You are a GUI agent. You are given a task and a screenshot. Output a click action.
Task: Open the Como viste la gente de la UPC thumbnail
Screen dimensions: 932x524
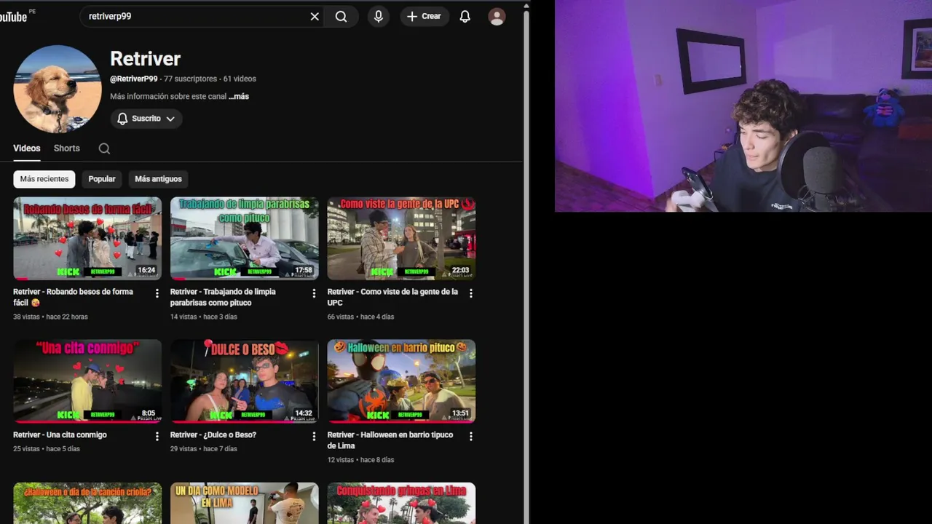point(401,239)
